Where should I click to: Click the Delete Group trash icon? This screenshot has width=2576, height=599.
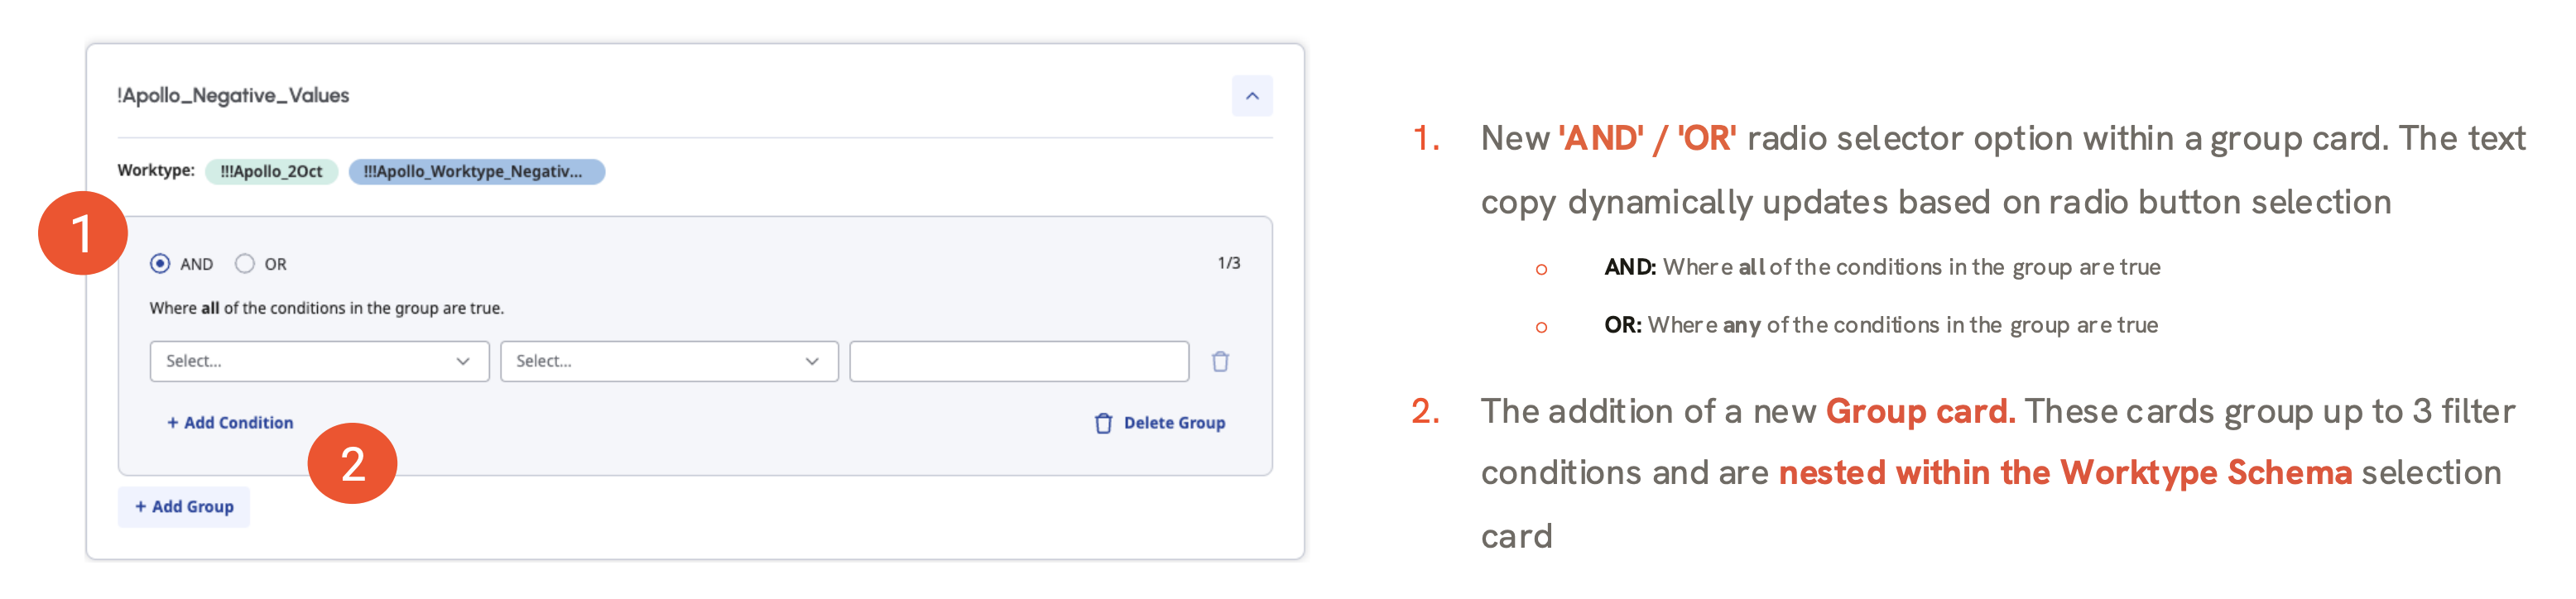pos(1103,423)
